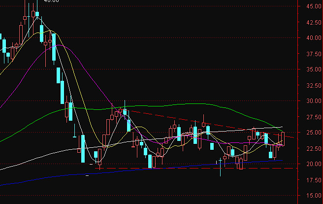Select the 32.50 price scale label
This screenshot has width=323, height=204.
[x=311, y=85]
